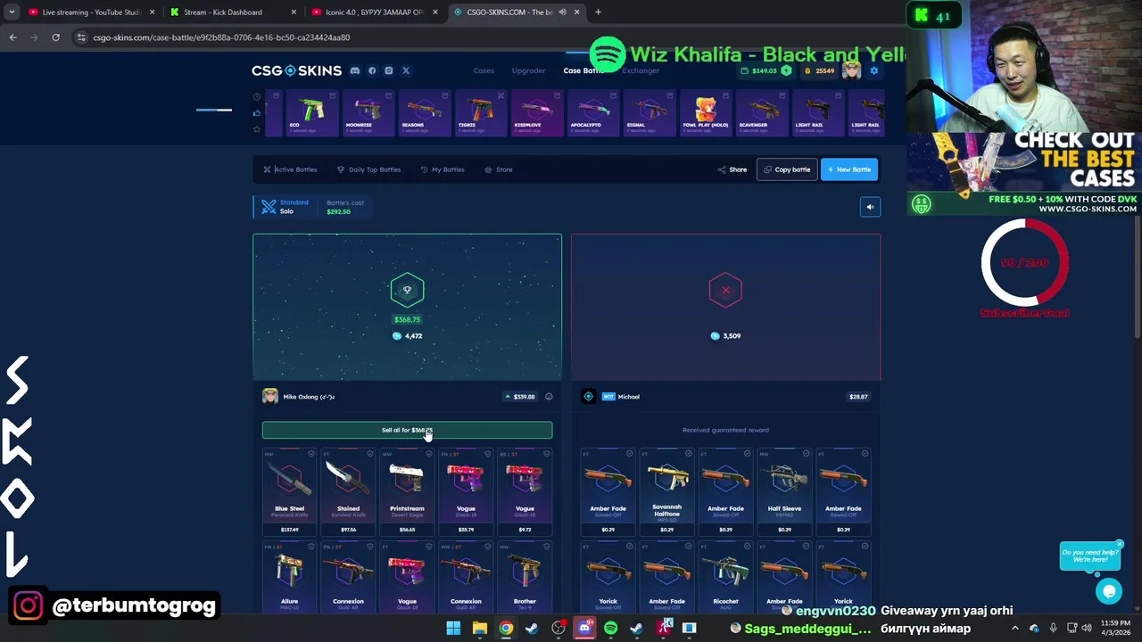
Task: Open site settings gear icon
Action: [x=874, y=70]
